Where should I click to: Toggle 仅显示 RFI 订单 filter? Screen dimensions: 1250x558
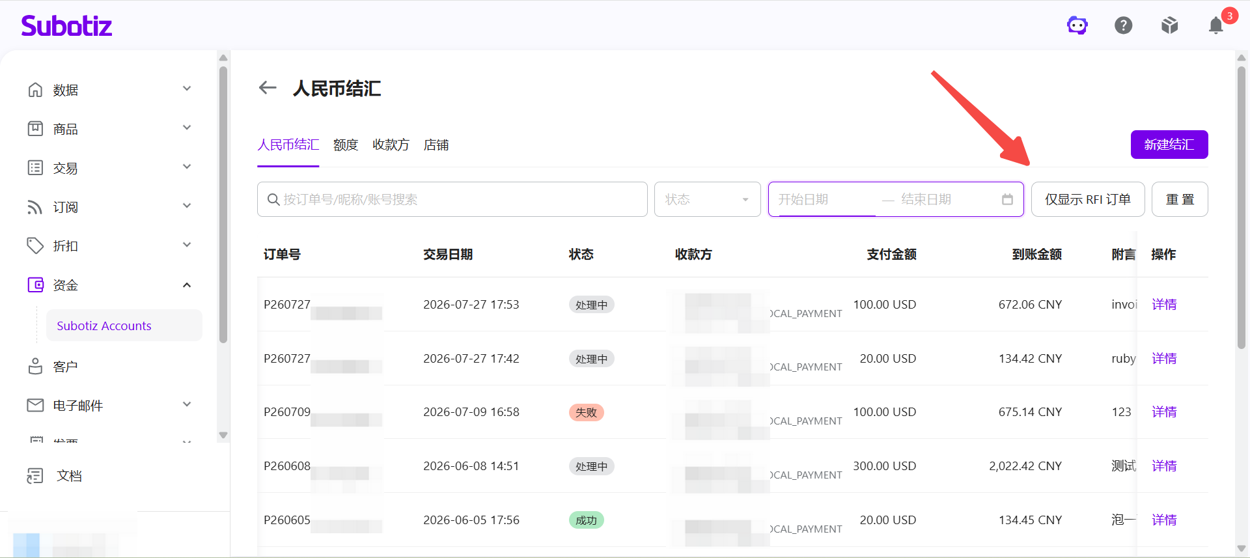(x=1088, y=199)
